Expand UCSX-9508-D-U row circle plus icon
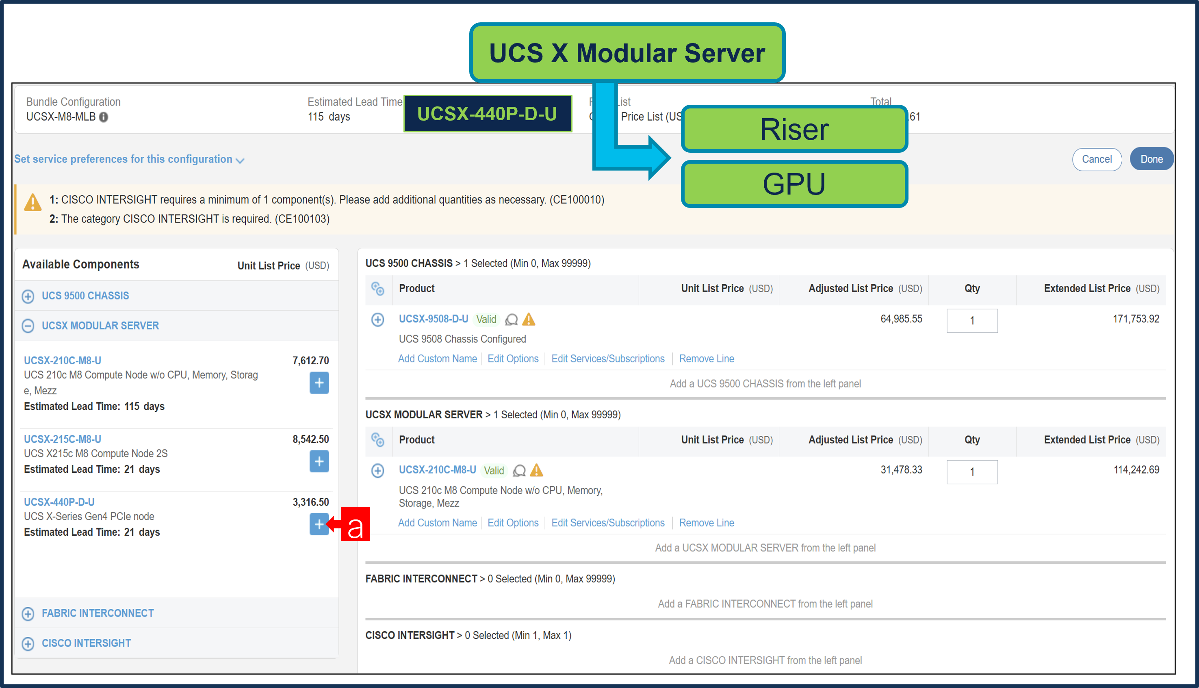Viewport: 1199px width, 688px height. (x=377, y=320)
